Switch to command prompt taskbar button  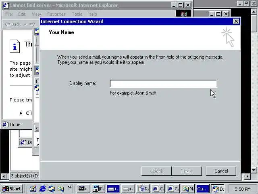pos(83,189)
